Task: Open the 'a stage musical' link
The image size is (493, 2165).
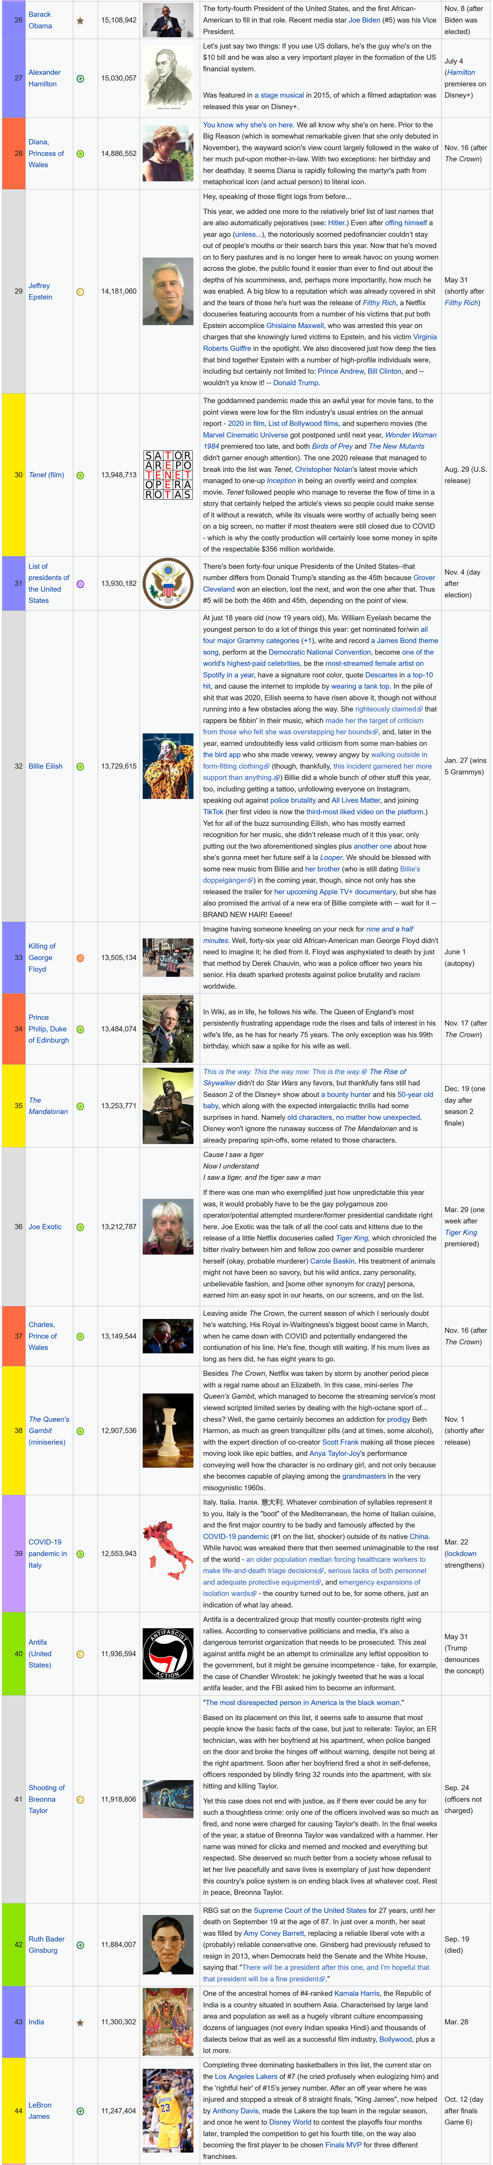Action: (x=279, y=95)
